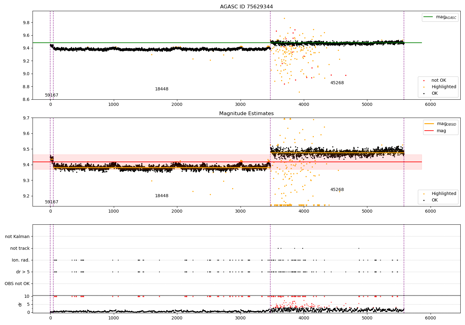
Task: Click the title 'AGASC ID 75629344'
Action: pos(246,7)
